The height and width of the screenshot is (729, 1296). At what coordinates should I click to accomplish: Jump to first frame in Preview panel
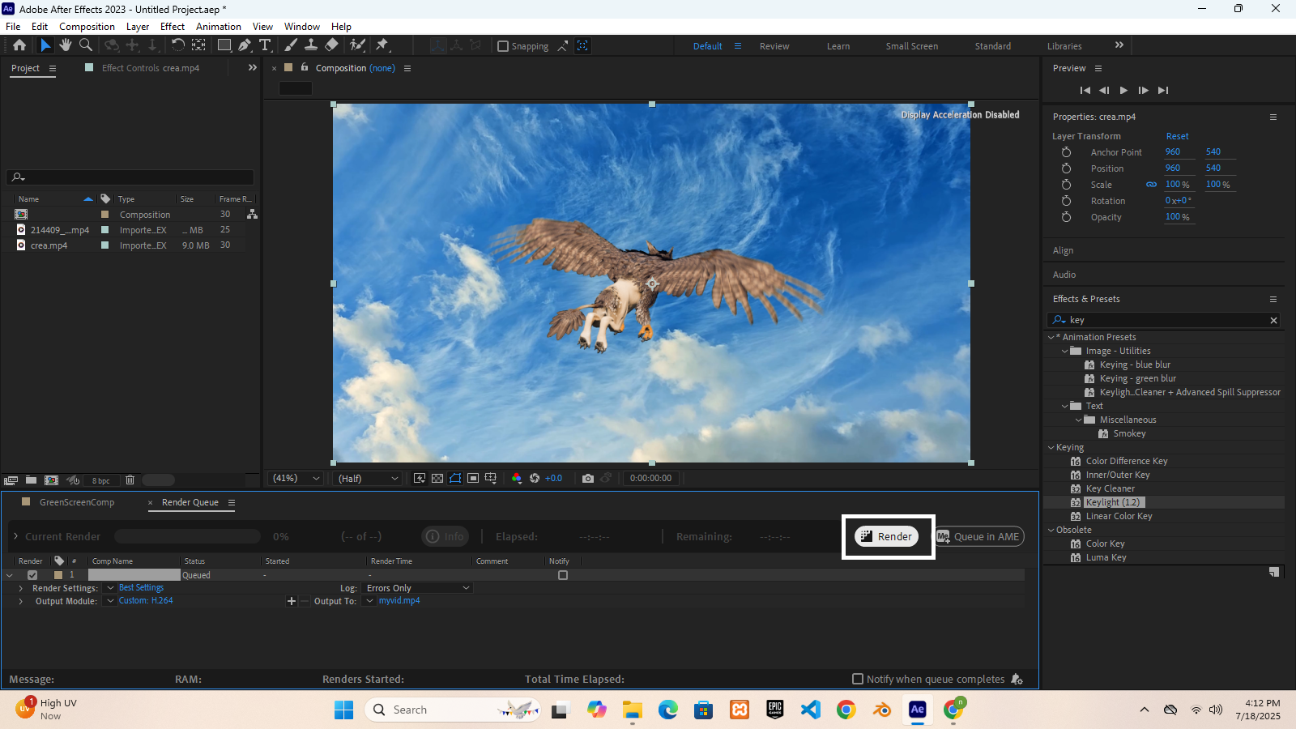coord(1085,91)
